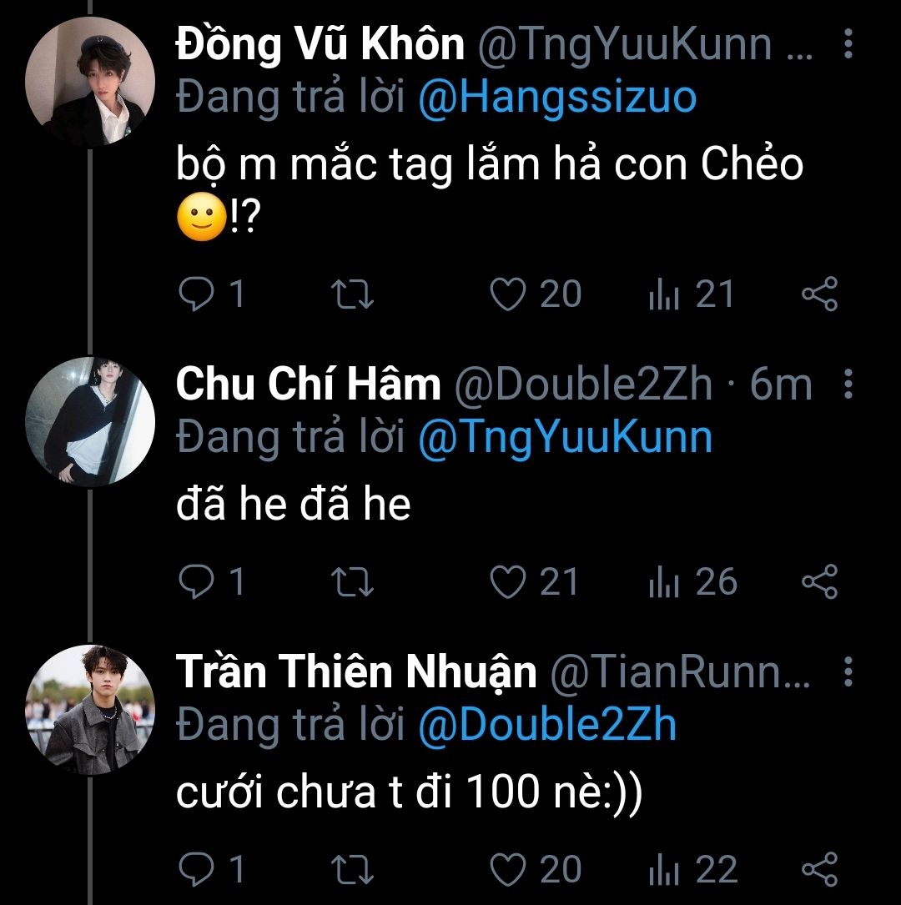Retweet Chu Chí Hâm's 'đã he' tweet
The width and height of the screenshot is (901, 905).
click(355, 582)
